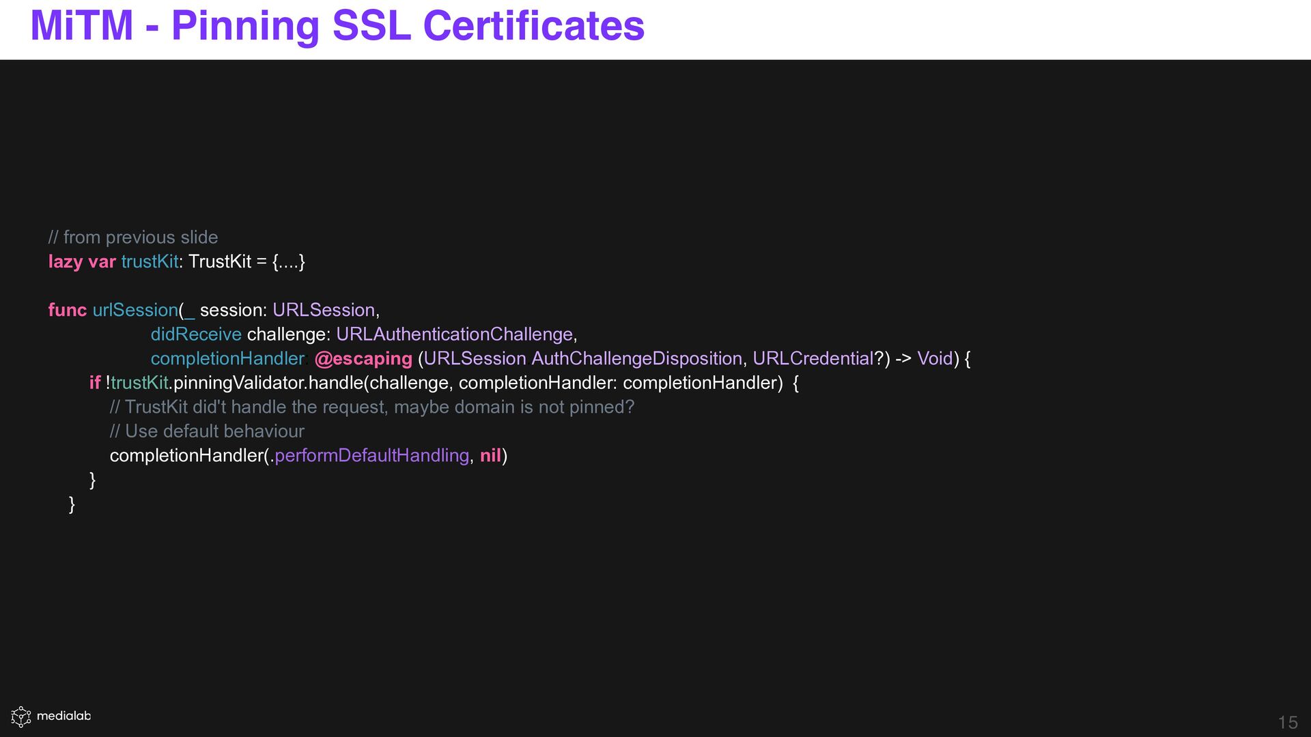Screen dimensions: 1311x737
Task: Click the '// Use default behaviour' comment
Action: [x=207, y=431]
